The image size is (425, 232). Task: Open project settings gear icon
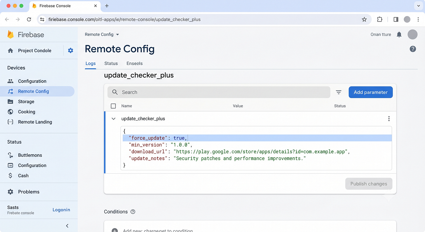(70, 50)
